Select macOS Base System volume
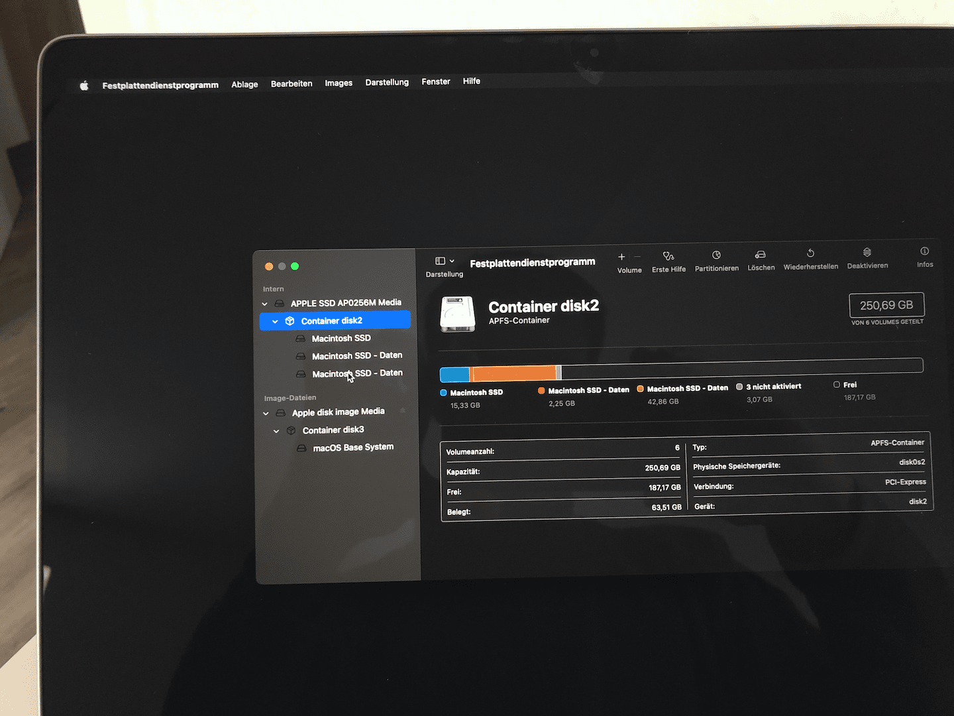The width and height of the screenshot is (954, 716). 353,447
